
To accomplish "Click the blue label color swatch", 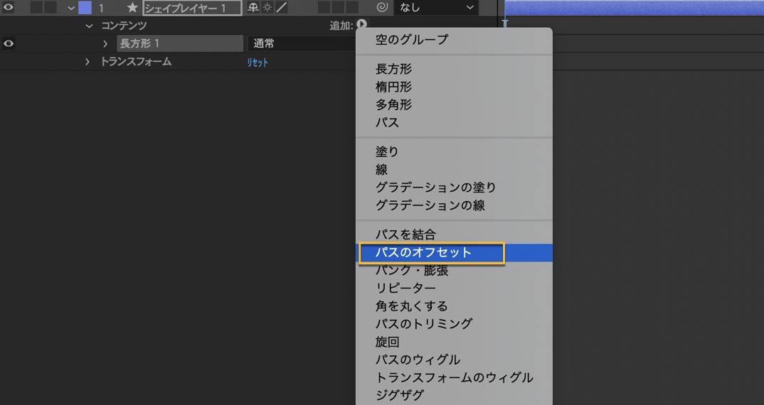I will click(85, 7).
